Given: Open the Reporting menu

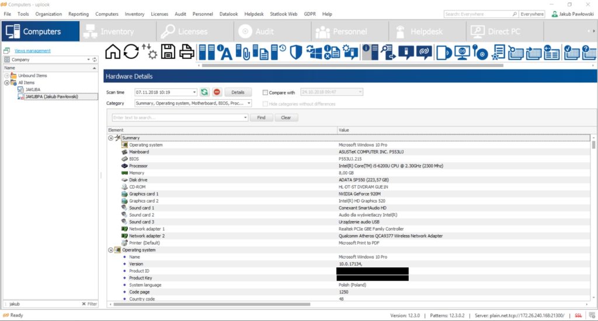Looking at the screenshot, I should pos(78,14).
